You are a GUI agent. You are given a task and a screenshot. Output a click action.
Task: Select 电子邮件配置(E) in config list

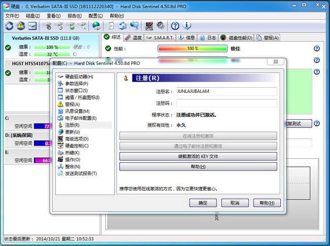[77, 118]
